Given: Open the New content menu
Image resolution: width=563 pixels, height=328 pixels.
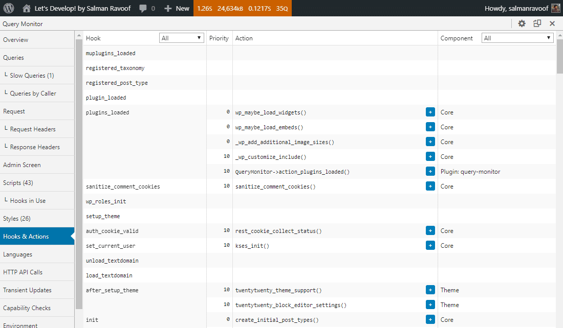Looking at the screenshot, I should (x=177, y=8).
